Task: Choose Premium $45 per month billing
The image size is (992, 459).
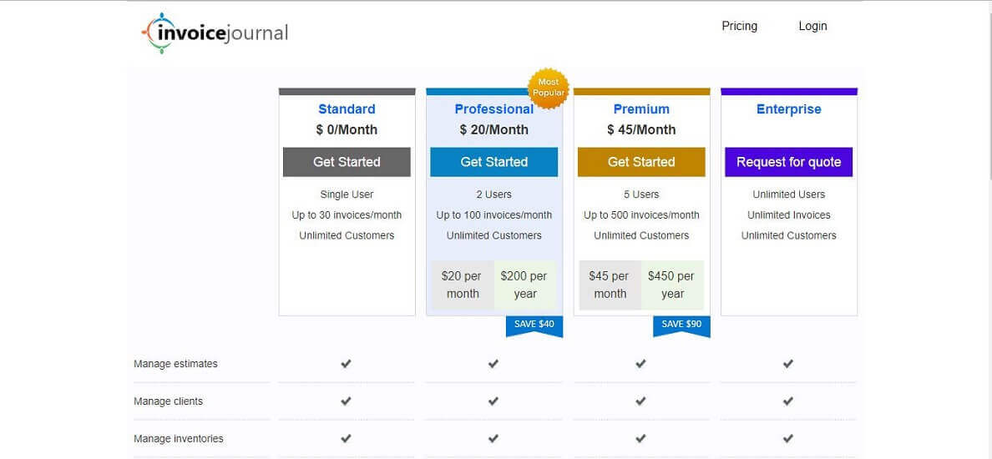Action: 610,285
